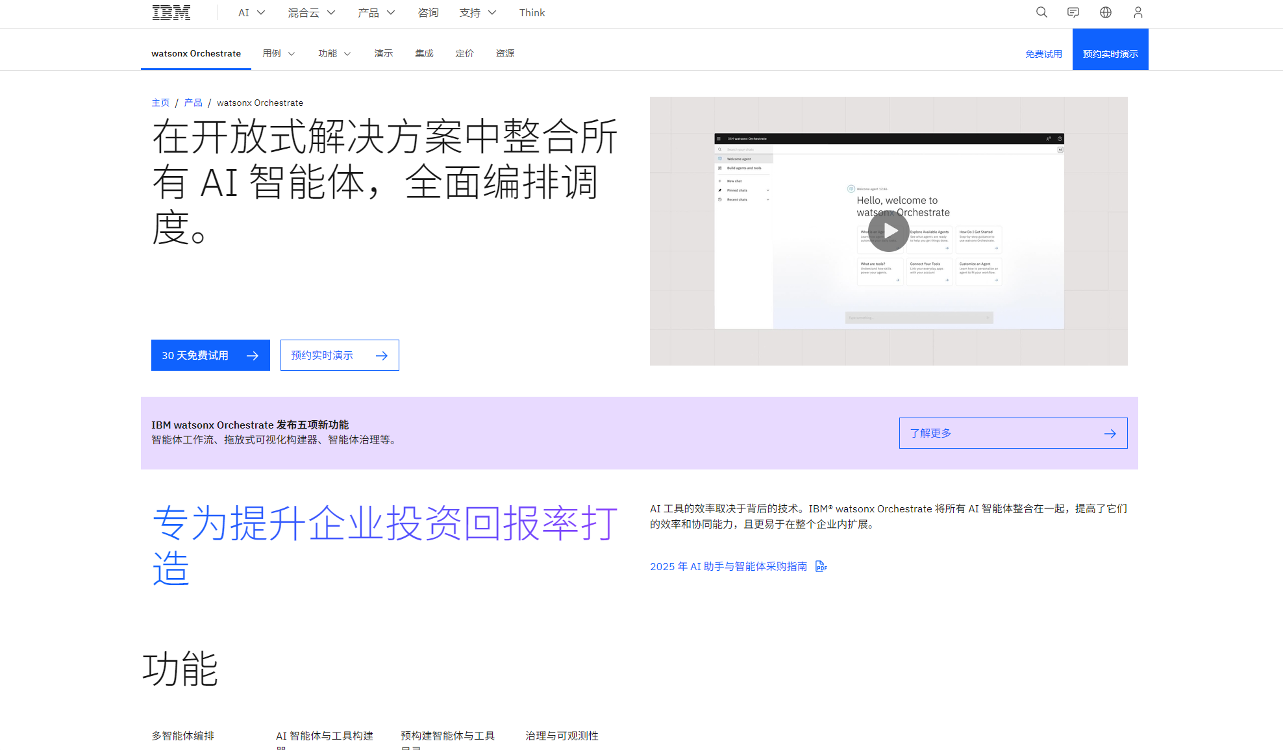The height and width of the screenshot is (750, 1283).
Task: Open the PDF icon next to 采购指南 link
Action: (821, 566)
